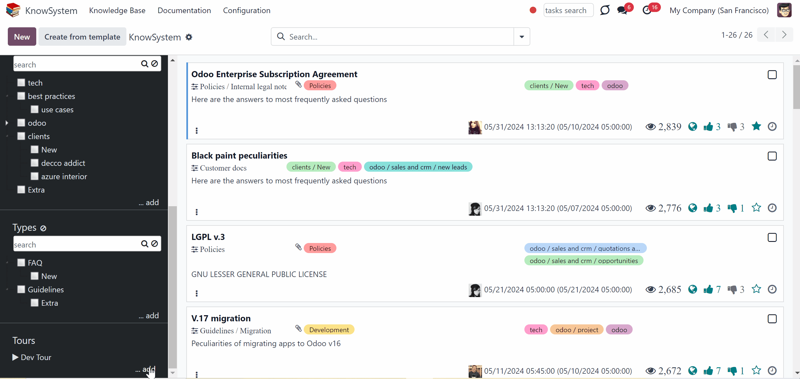This screenshot has width=800, height=379.
Task: Collapse the Guidelines type node
Action: 7,289
